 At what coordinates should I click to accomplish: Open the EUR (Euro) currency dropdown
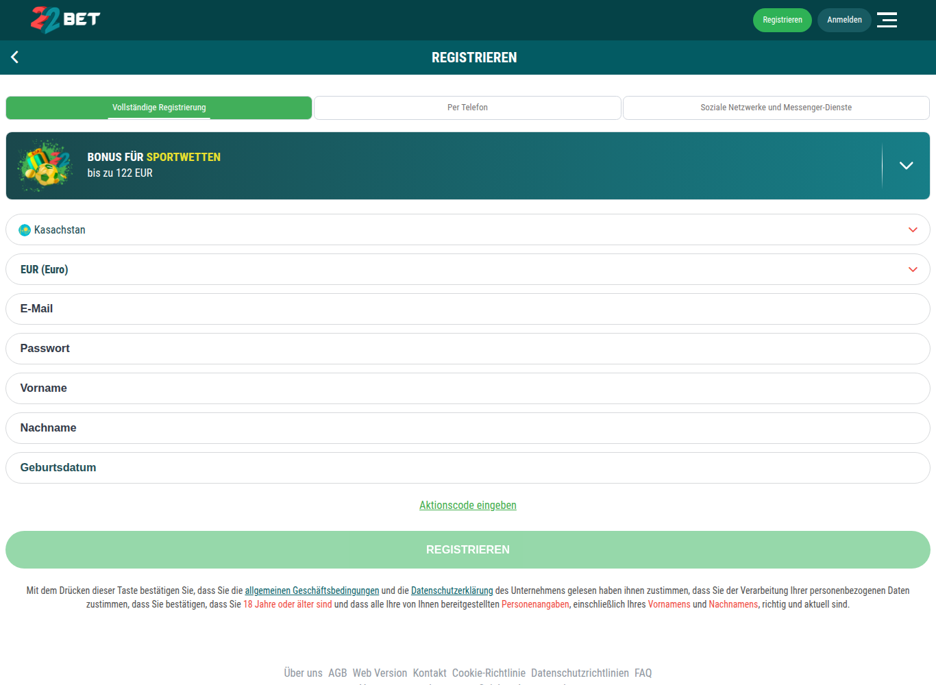468,269
